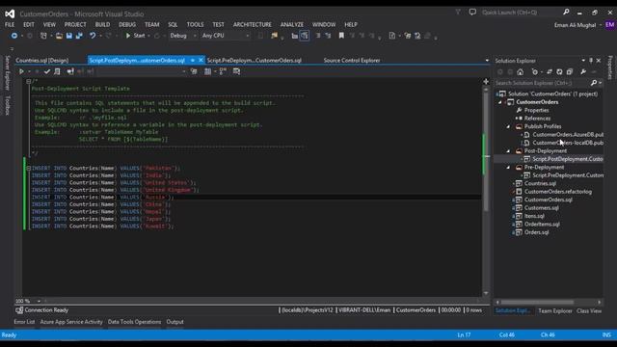The image size is (617, 347).
Task: Collapse the Post-Deployment folder
Action: tap(508, 151)
